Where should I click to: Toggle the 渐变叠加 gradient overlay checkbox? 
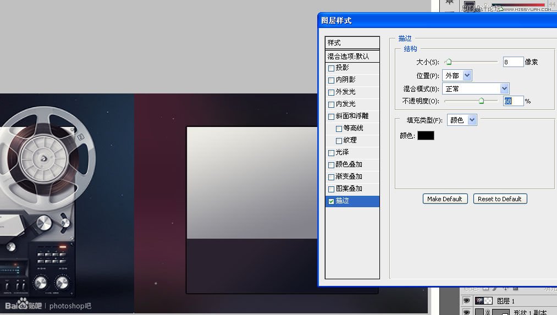point(331,177)
